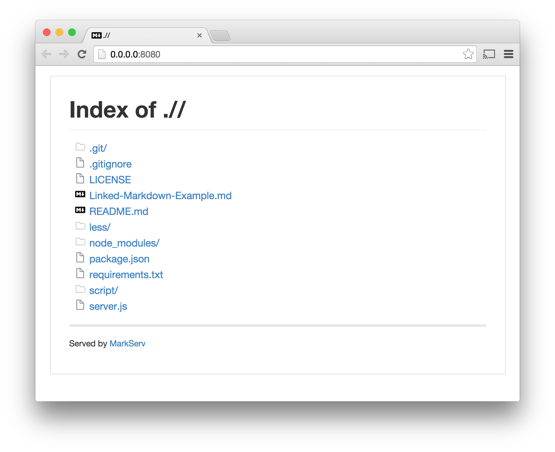Click the browser back arrow

[x=47, y=54]
